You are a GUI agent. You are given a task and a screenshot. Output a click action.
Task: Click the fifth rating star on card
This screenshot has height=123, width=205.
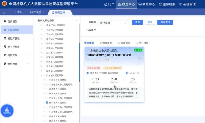(x=104, y=60)
